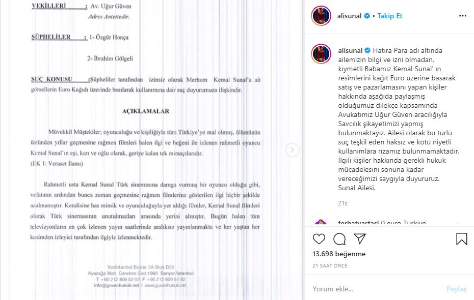Image resolution: width=474 pixels, height=300 pixels.
Task: Open the ferhatvartasi commenter profile
Action: click(358, 223)
